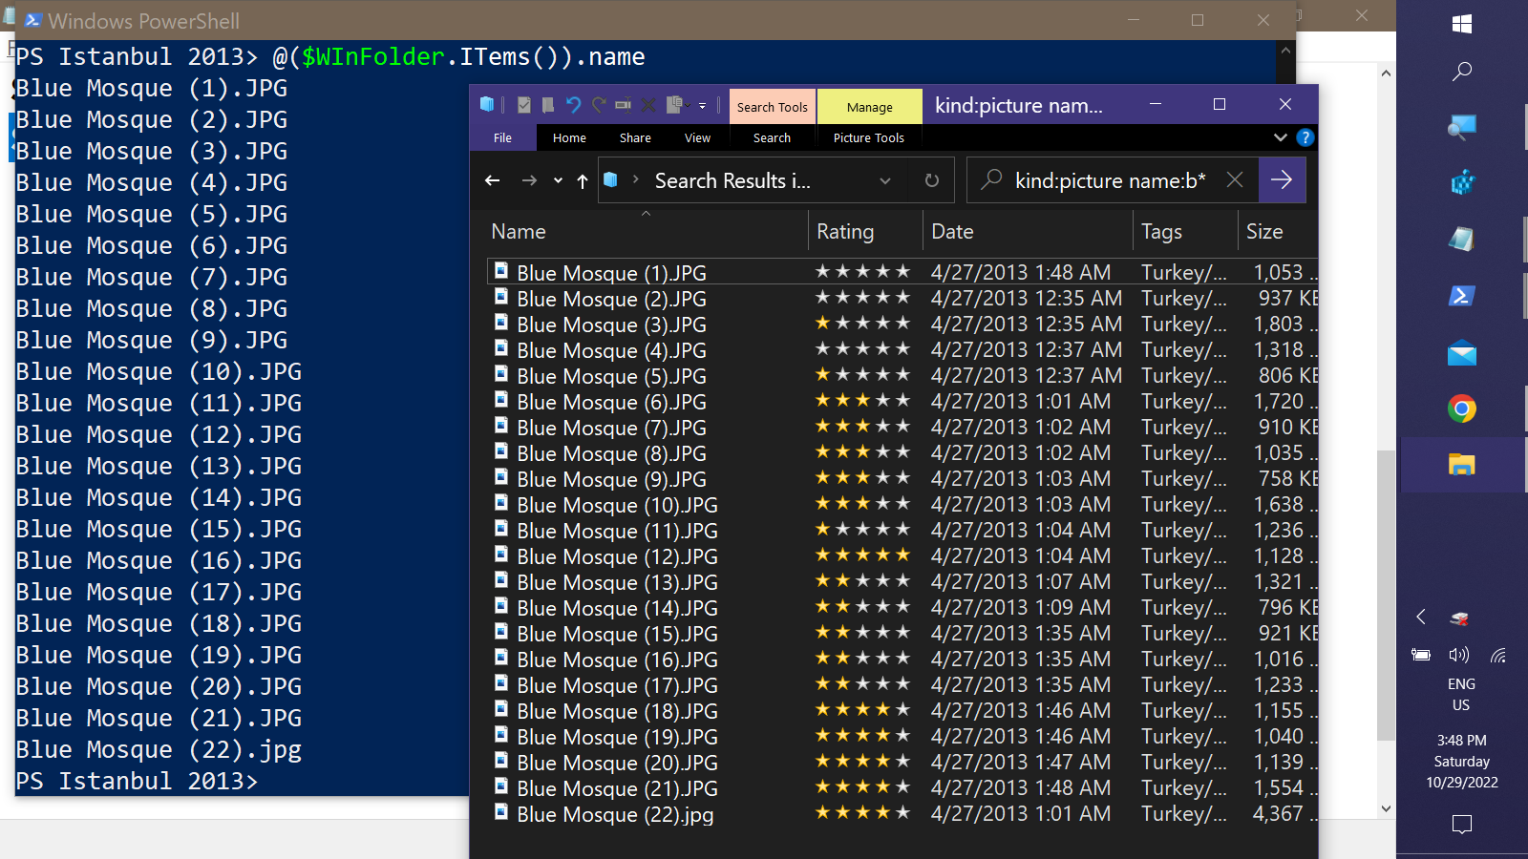Open the PowerShell taskbar icon
1528x859 pixels.
[x=1461, y=296]
